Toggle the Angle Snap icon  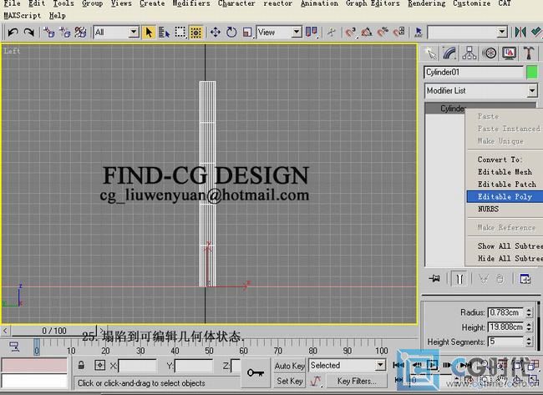pyautogui.click(x=367, y=33)
